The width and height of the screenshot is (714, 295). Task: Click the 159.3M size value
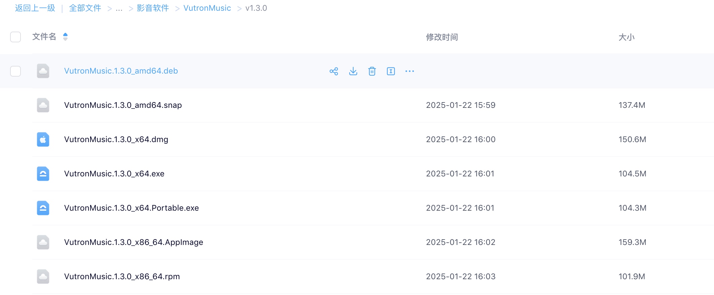pyautogui.click(x=633, y=242)
